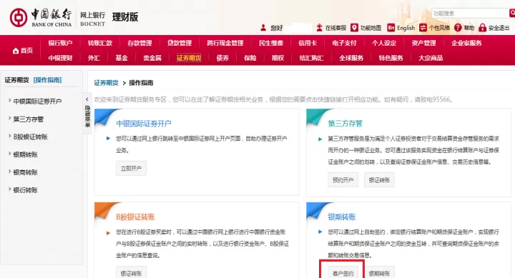Viewport: 515px width, 278px height.
Task: Select 债券 in the second nav row
Action: [x=222, y=58]
